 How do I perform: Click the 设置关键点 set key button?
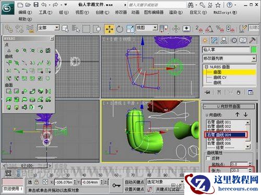(134, 189)
